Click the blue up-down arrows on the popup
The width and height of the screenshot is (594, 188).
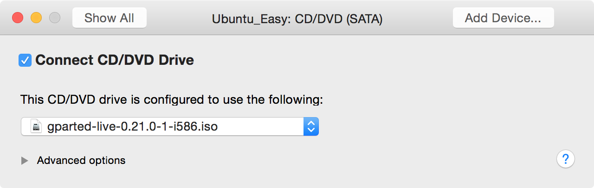coord(311,126)
